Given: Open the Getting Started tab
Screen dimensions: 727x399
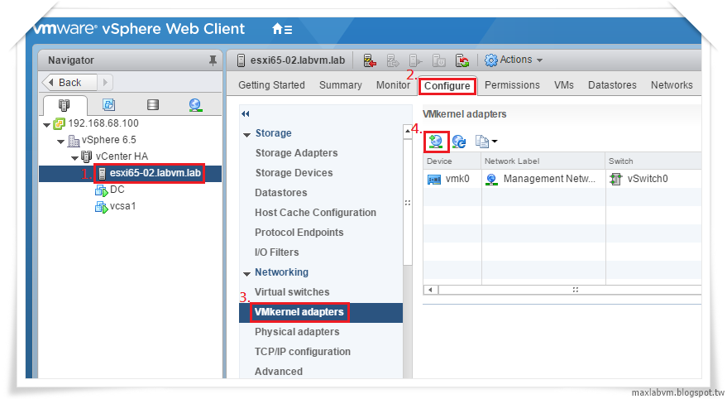Looking at the screenshot, I should [272, 85].
